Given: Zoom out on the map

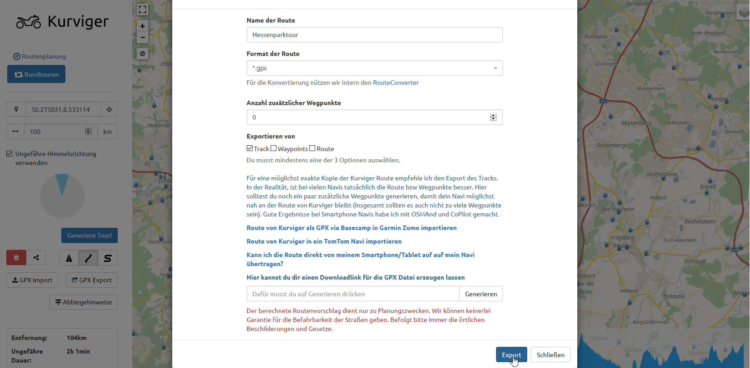Looking at the screenshot, I should click(143, 38).
